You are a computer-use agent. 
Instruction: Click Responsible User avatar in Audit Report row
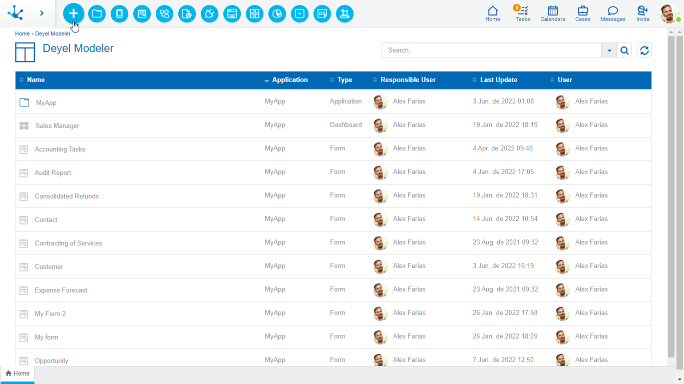381,172
